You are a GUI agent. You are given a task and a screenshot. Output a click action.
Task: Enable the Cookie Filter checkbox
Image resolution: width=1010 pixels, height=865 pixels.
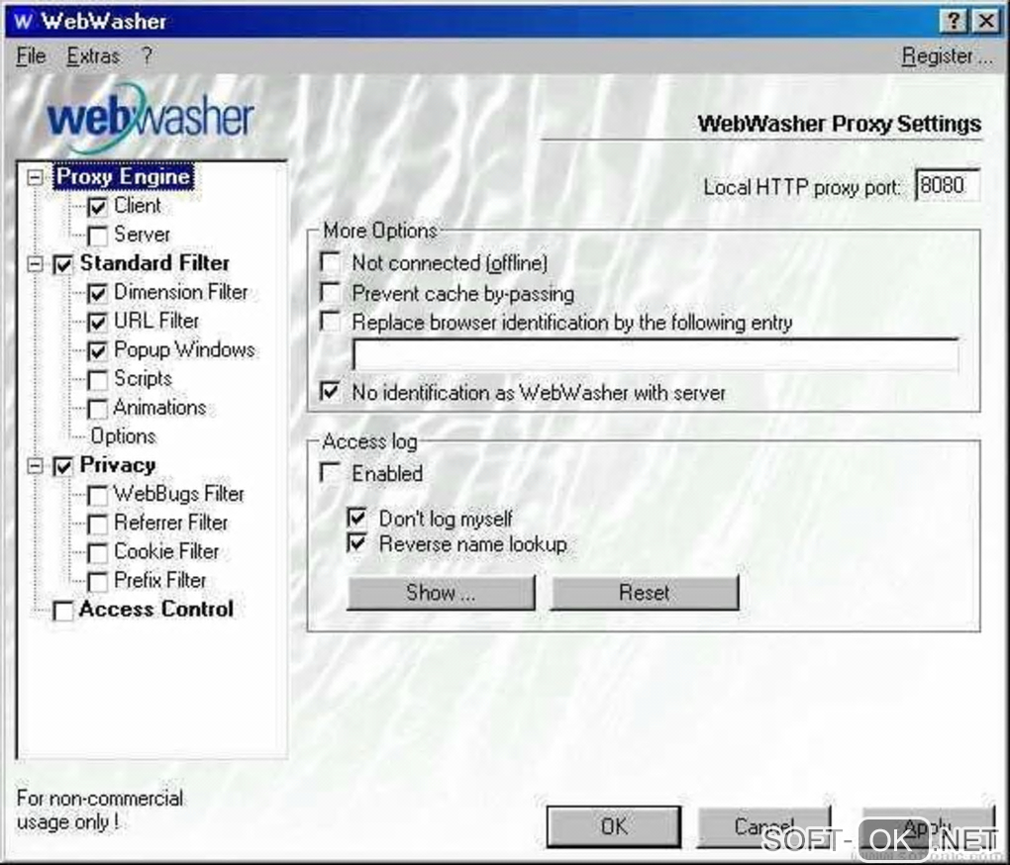pos(97,553)
